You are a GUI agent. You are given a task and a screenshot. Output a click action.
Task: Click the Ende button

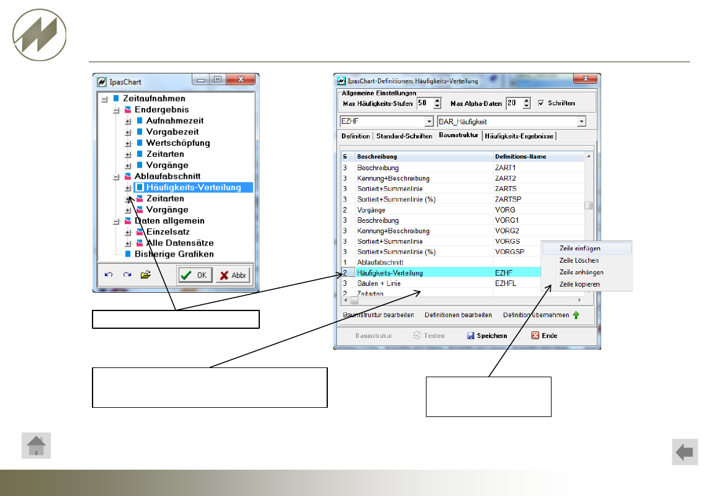click(x=544, y=336)
